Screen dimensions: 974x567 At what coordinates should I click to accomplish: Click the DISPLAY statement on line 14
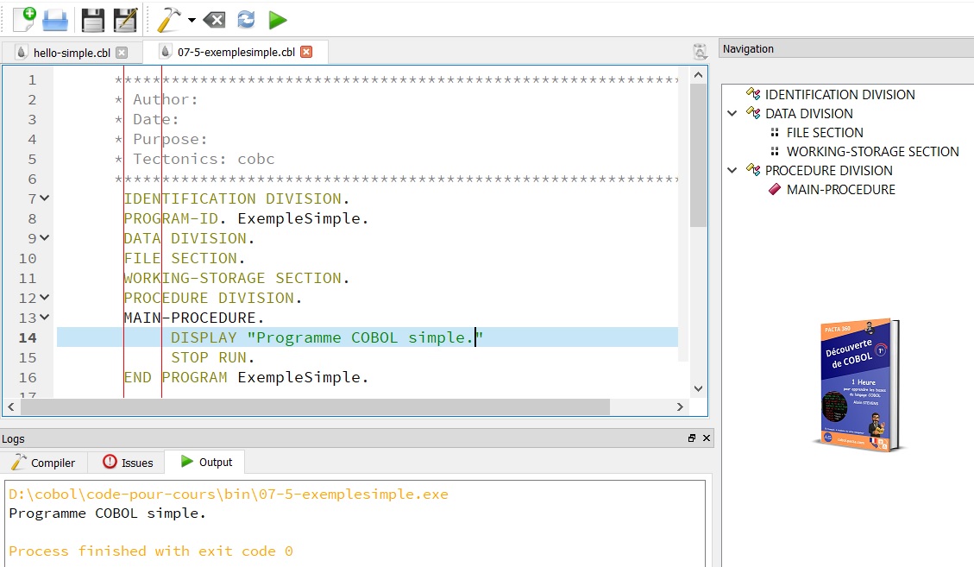tap(327, 337)
